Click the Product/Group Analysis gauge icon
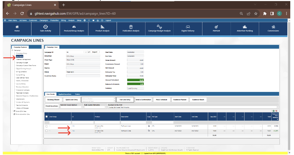This screenshot has width=294, height=155. 74,27
